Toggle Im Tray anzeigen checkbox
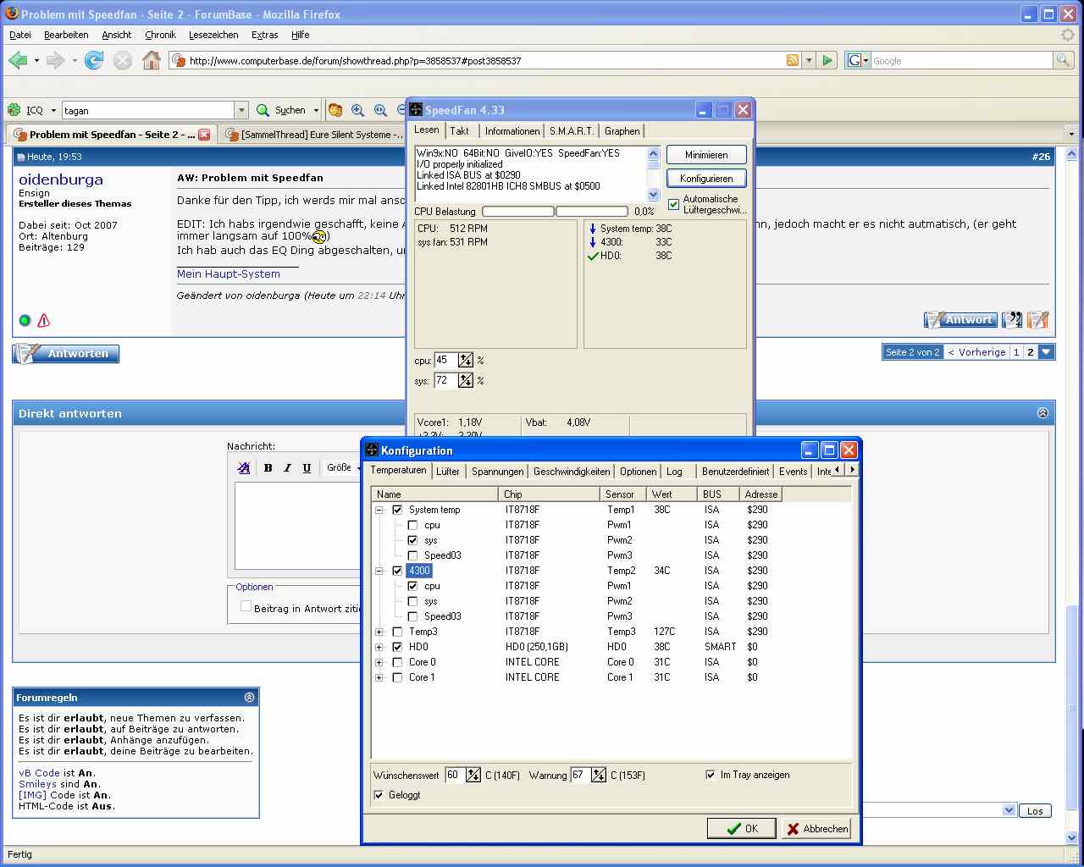Screen dimensions: 1084x867 (x=711, y=775)
